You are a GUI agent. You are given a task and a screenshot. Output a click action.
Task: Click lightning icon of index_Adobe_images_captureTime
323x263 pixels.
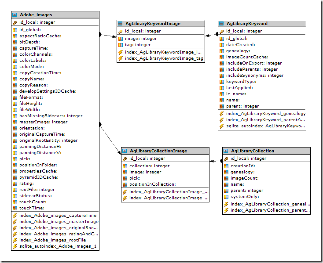coord(15,216)
